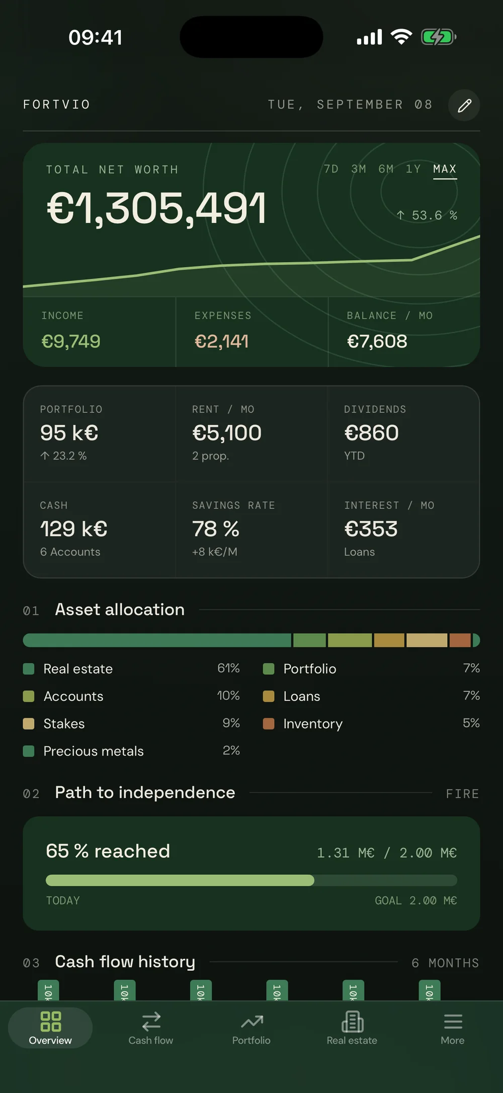
Task: Select the 3M time range
Action: pos(359,169)
